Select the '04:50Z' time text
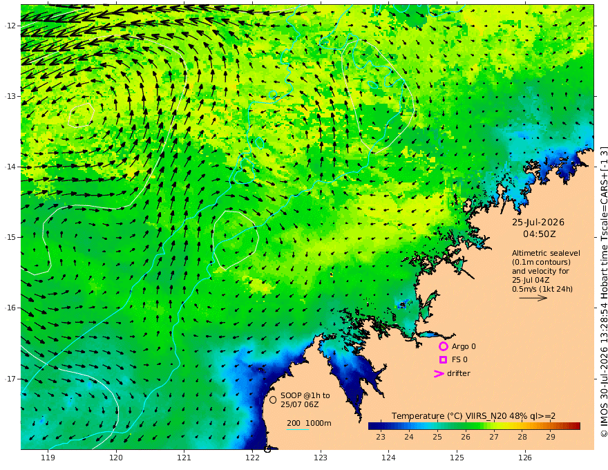 540,234
